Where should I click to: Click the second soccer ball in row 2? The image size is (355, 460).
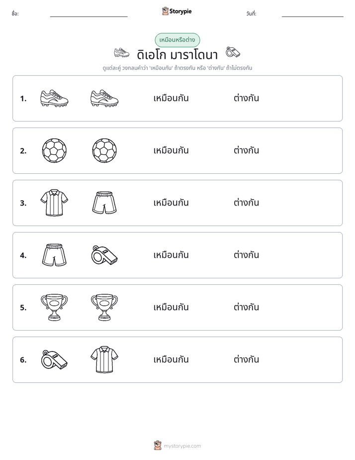pos(104,150)
